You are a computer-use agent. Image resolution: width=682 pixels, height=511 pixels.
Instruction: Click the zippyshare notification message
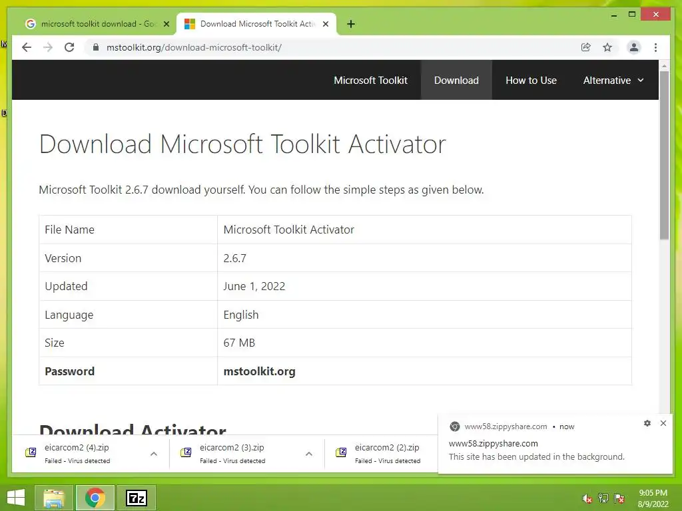point(536,456)
